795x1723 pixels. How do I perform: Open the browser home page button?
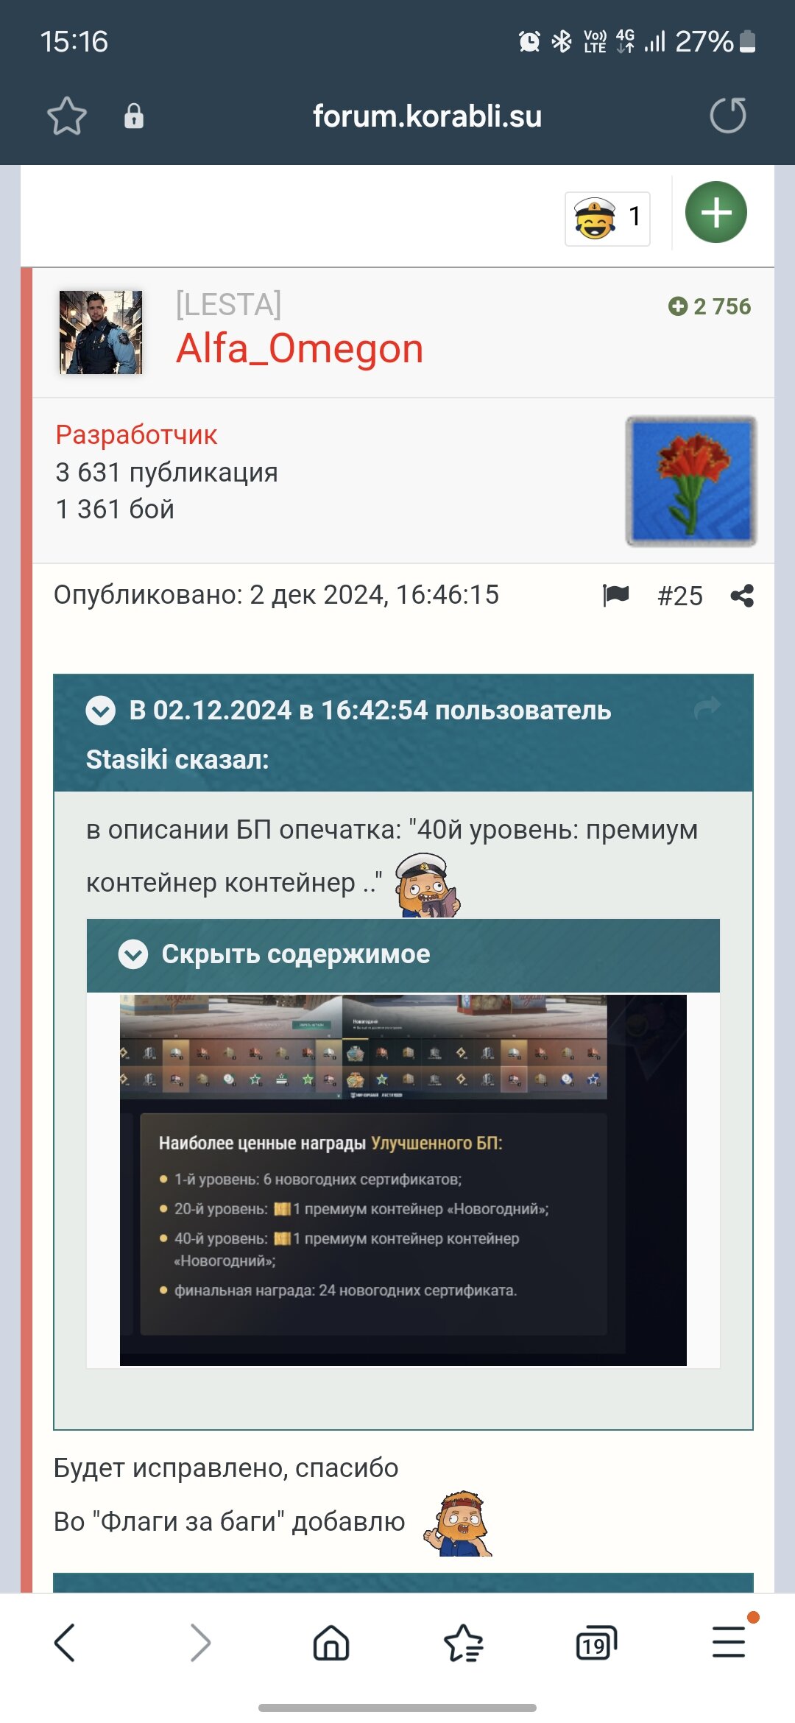pos(331,1643)
